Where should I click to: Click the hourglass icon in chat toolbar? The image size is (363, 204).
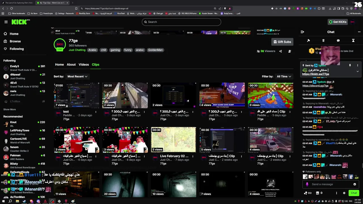pos(353,41)
